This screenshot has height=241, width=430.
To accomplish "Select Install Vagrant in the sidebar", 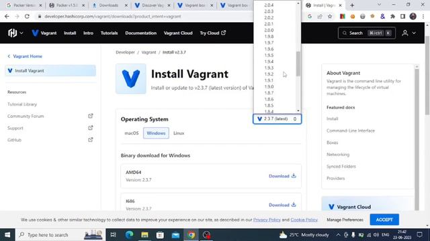I will (50, 71).
